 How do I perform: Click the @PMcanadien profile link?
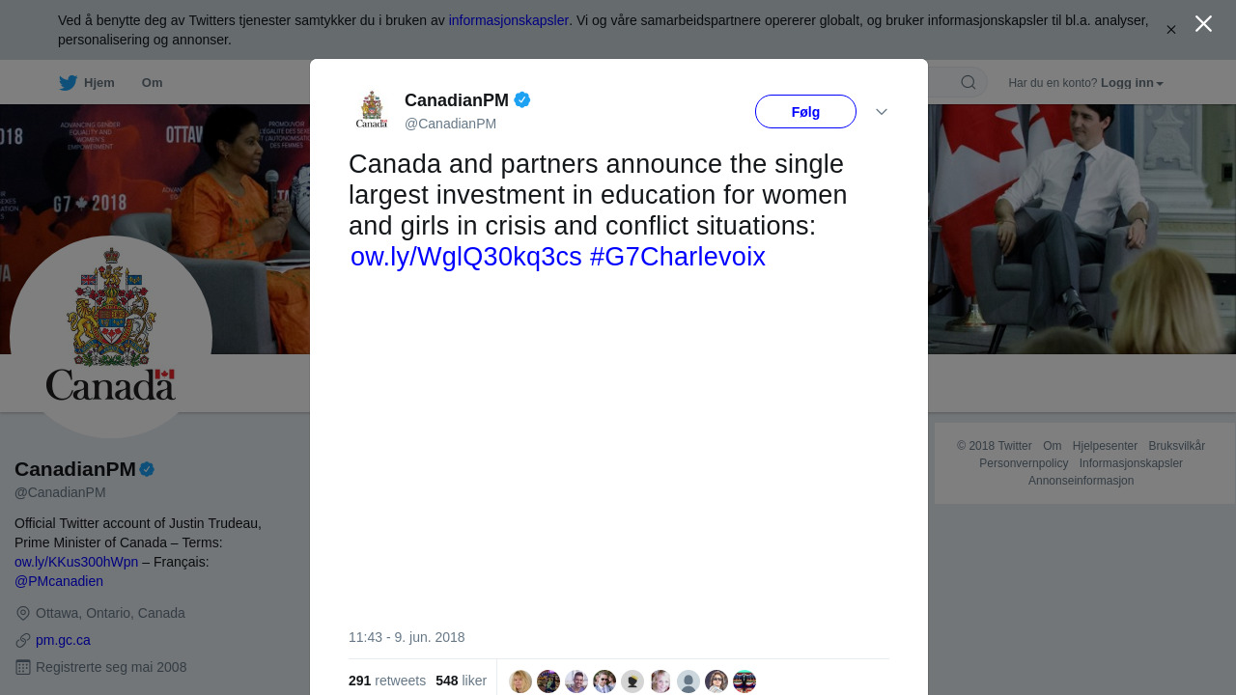pyautogui.click(x=59, y=581)
